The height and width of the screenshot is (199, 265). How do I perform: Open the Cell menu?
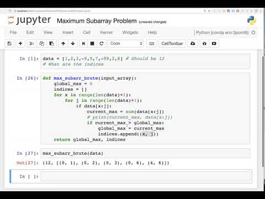(87, 33)
